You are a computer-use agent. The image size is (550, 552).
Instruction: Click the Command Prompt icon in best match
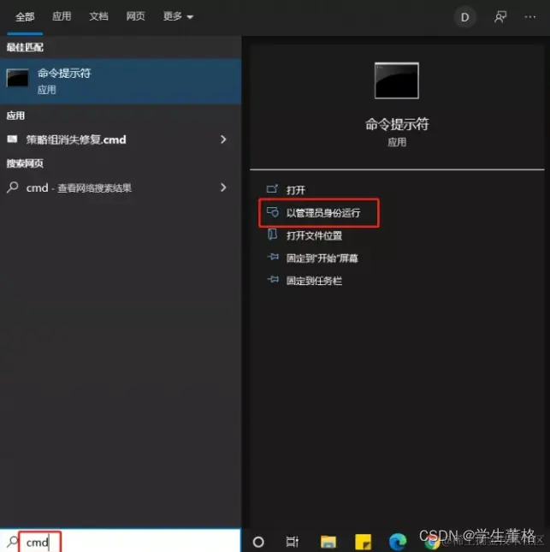17,78
